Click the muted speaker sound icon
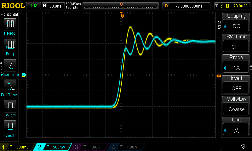 (x=244, y=146)
